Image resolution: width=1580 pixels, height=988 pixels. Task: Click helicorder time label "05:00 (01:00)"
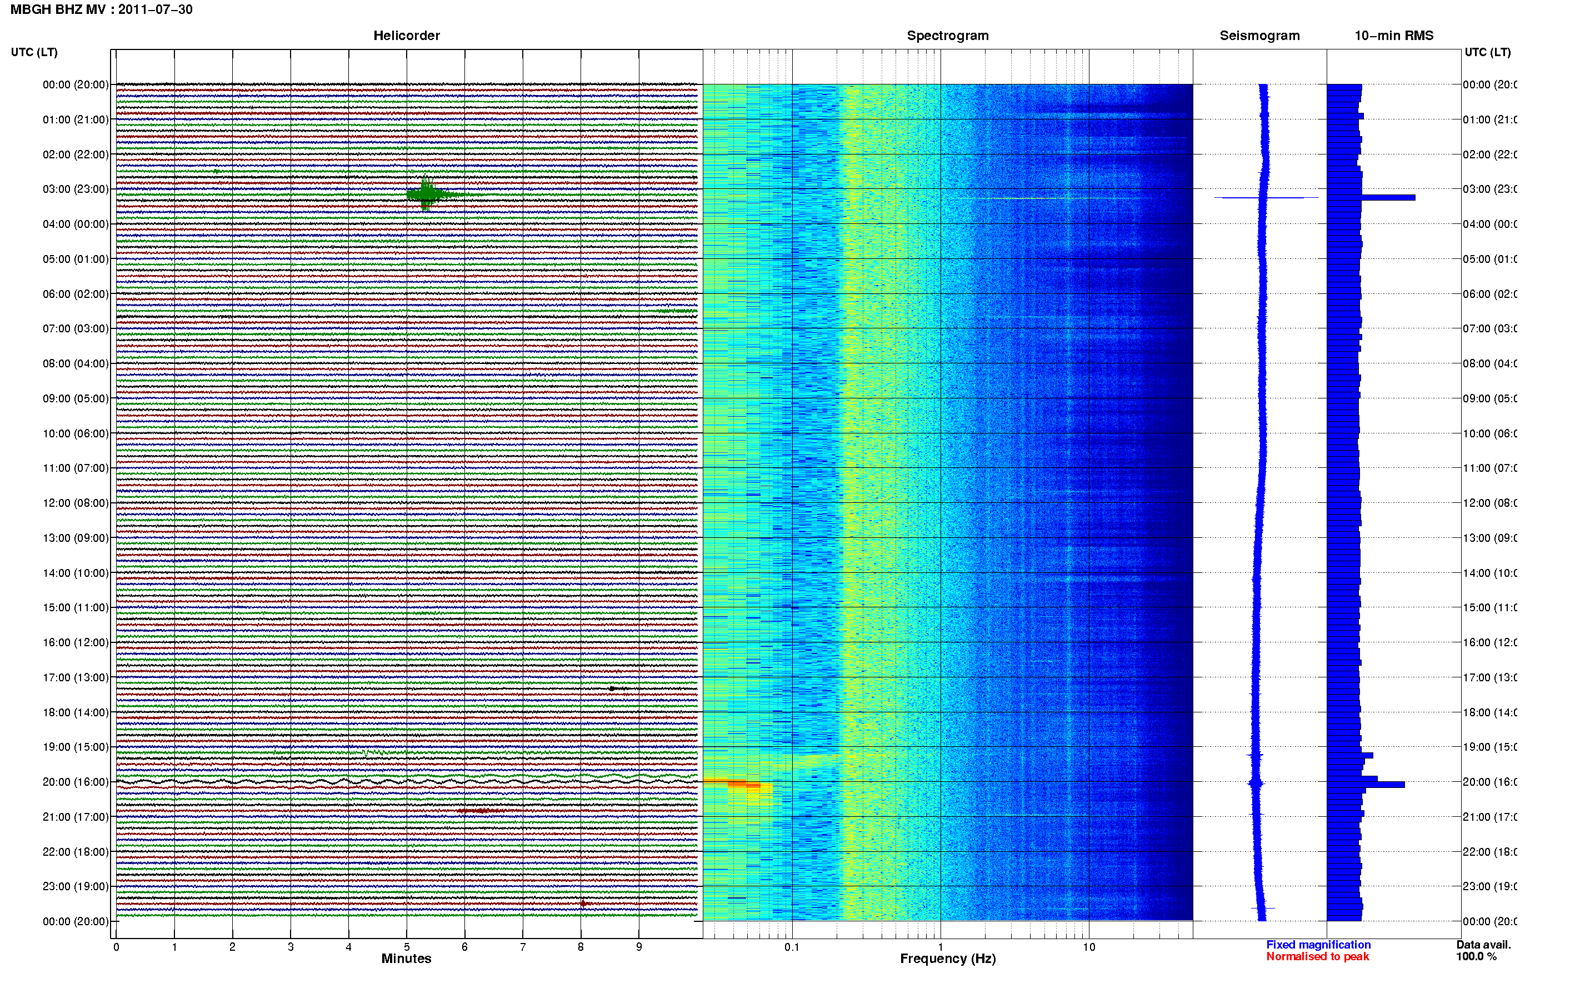(x=76, y=260)
